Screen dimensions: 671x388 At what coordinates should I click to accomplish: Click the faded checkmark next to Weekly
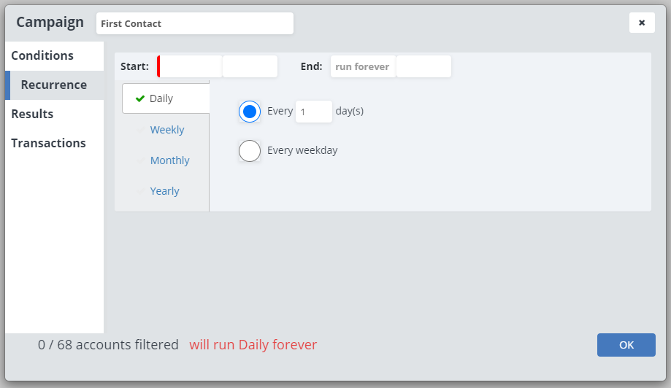[140, 130]
